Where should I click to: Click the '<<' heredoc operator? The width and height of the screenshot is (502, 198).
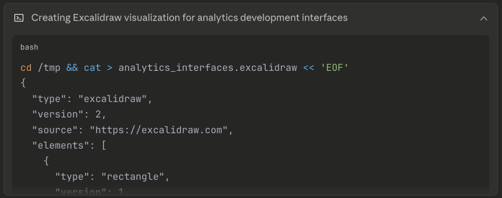[x=308, y=67]
